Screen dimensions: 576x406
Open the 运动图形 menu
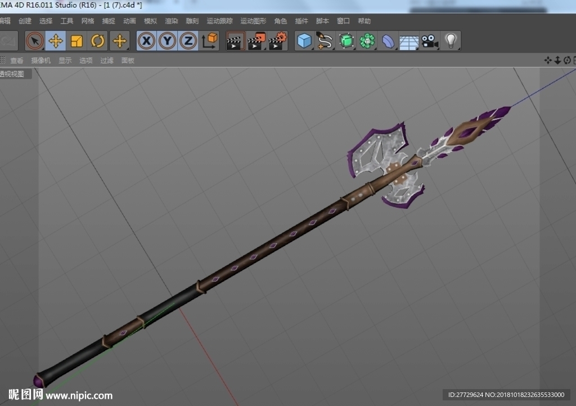(254, 21)
